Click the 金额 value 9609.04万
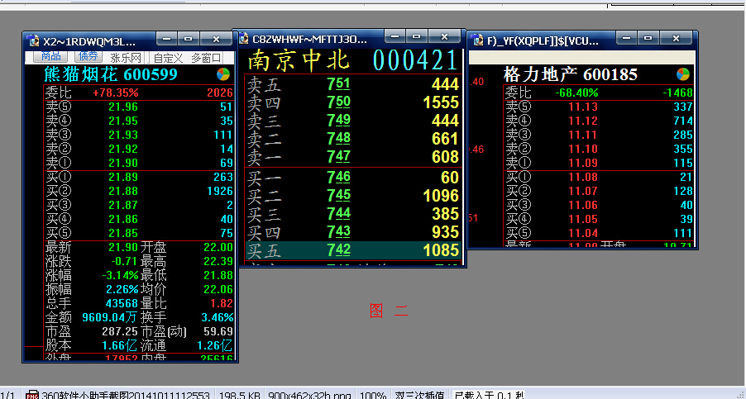746x399 pixels. [110, 317]
